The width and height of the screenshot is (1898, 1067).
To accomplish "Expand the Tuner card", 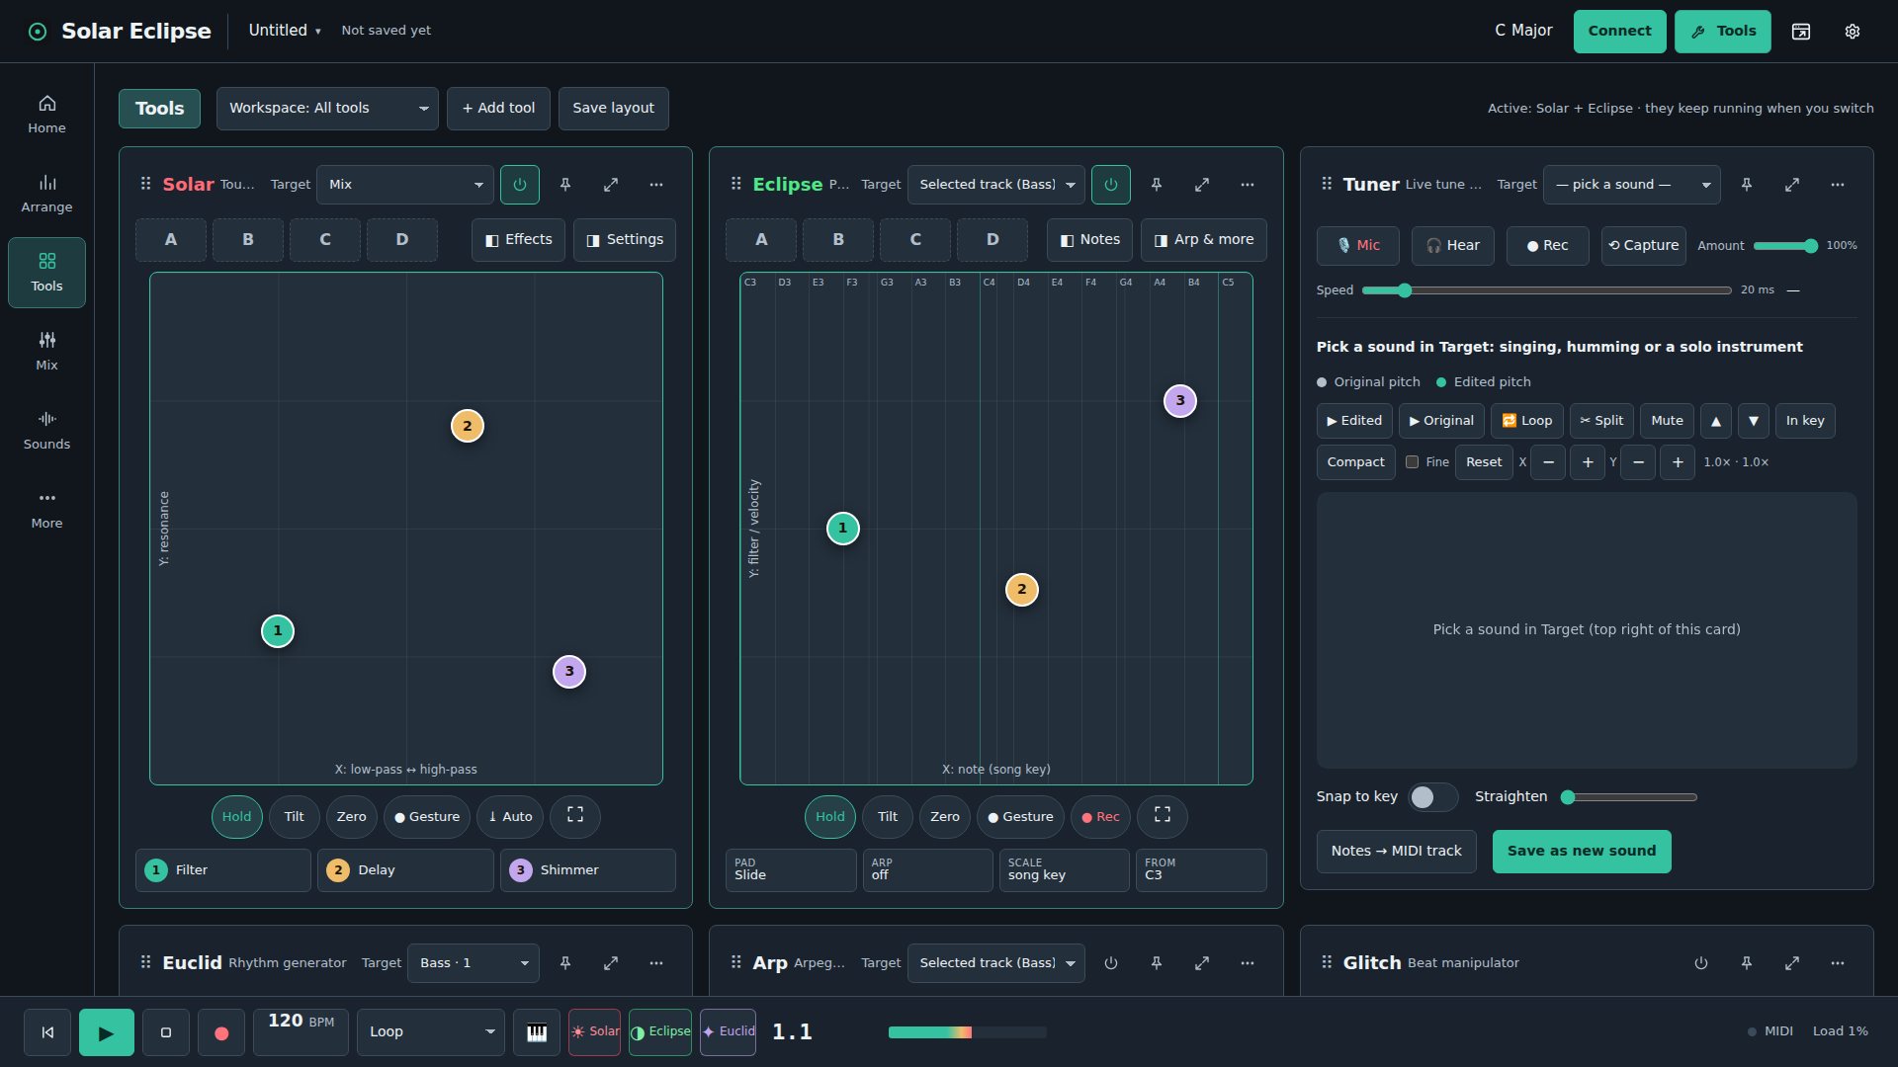I will (x=1792, y=185).
